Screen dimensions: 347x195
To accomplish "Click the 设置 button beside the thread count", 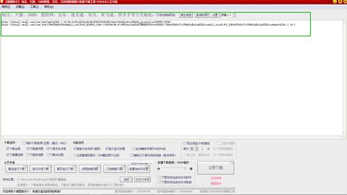I will click(x=215, y=15).
